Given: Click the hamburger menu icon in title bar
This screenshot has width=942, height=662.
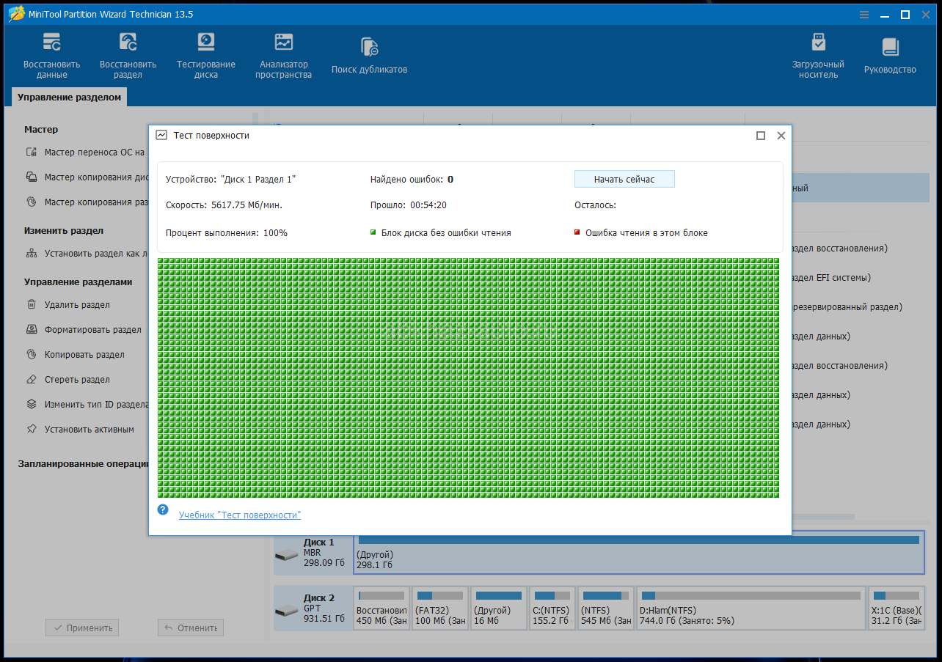Looking at the screenshot, I should [863, 15].
